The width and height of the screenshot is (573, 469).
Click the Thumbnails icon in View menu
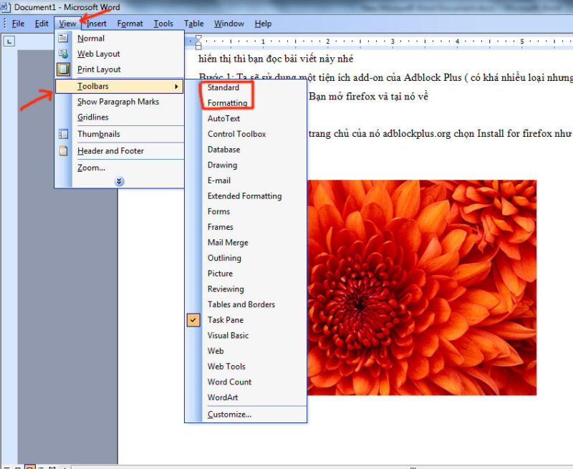pos(64,134)
